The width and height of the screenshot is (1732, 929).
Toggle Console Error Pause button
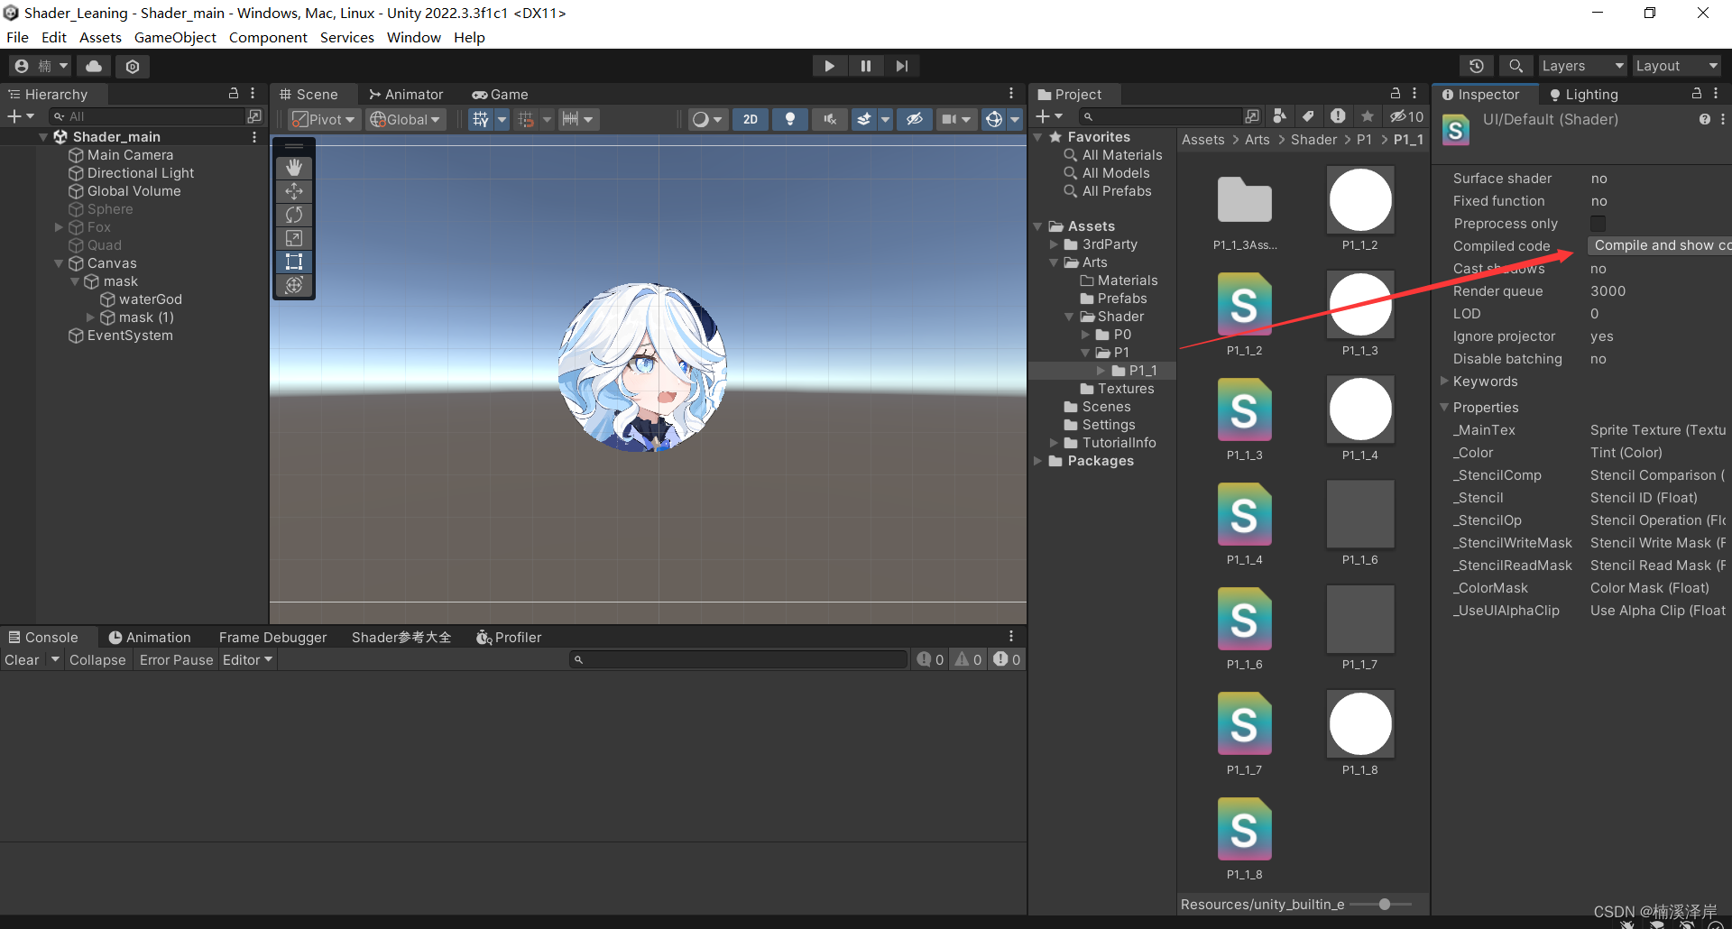[177, 659]
